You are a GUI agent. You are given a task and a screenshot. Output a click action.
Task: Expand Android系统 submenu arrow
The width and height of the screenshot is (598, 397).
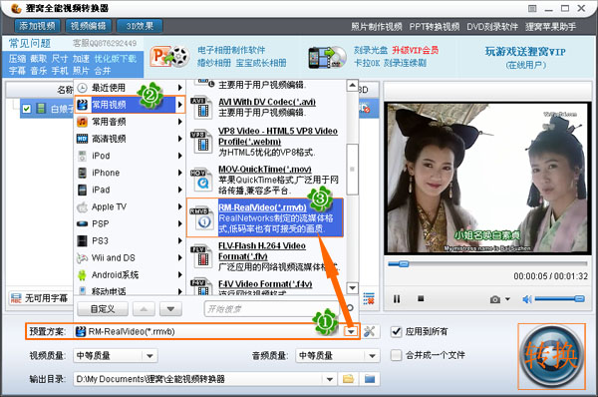click(180, 275)
